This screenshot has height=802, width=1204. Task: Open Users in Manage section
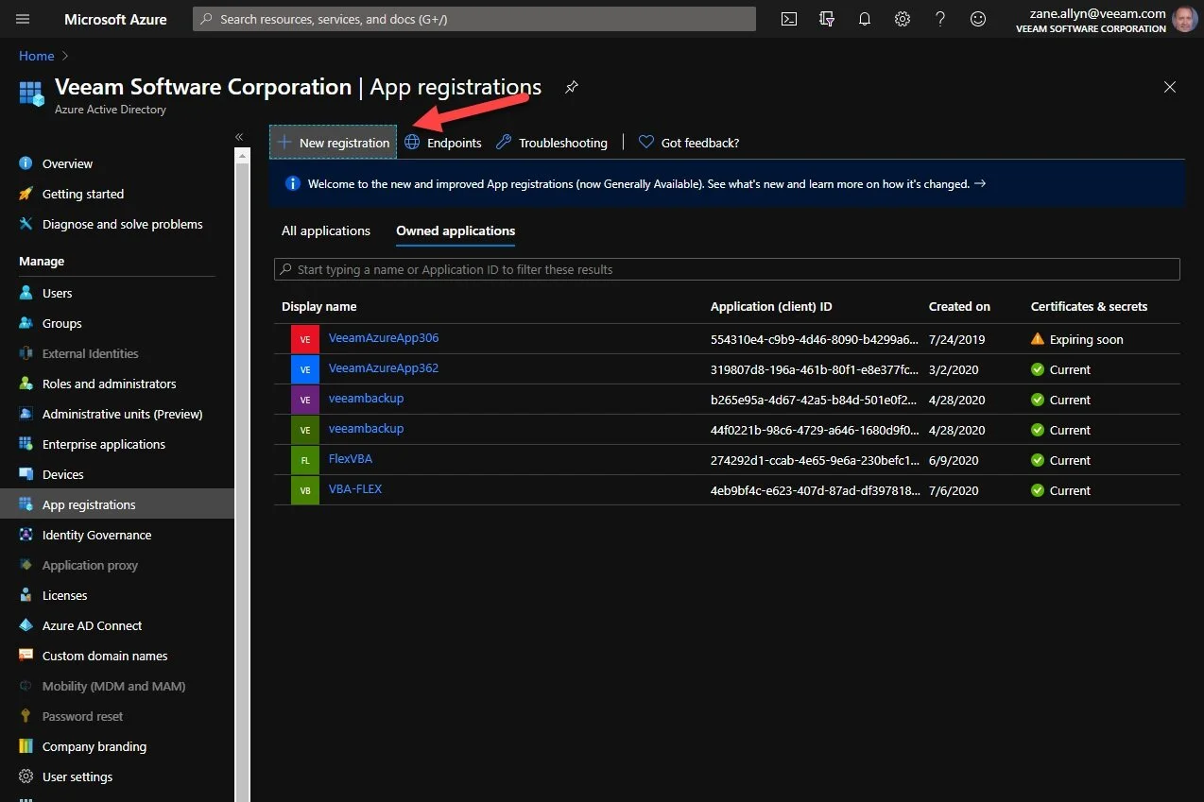tap(57, 293)
